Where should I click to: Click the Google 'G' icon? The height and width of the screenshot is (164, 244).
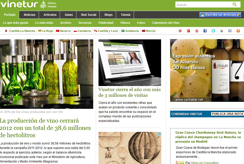click(x=230, y=31)
